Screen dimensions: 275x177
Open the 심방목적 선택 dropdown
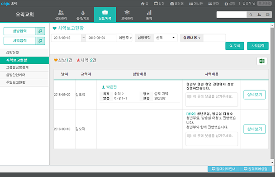click(x=165, y=38)
